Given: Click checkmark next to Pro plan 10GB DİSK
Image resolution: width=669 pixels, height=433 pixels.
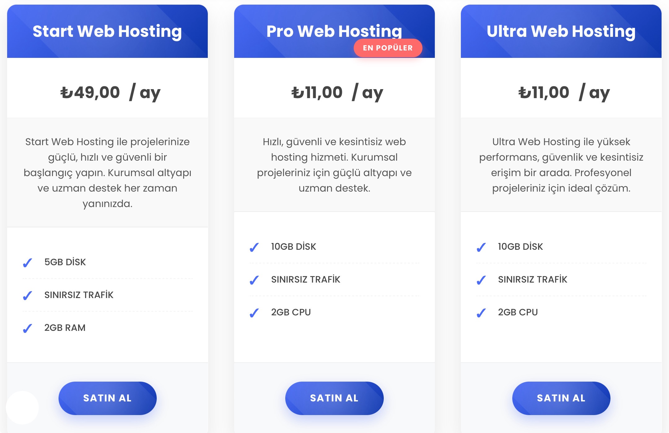Looking at the screenshot, I should click(254, 247).
